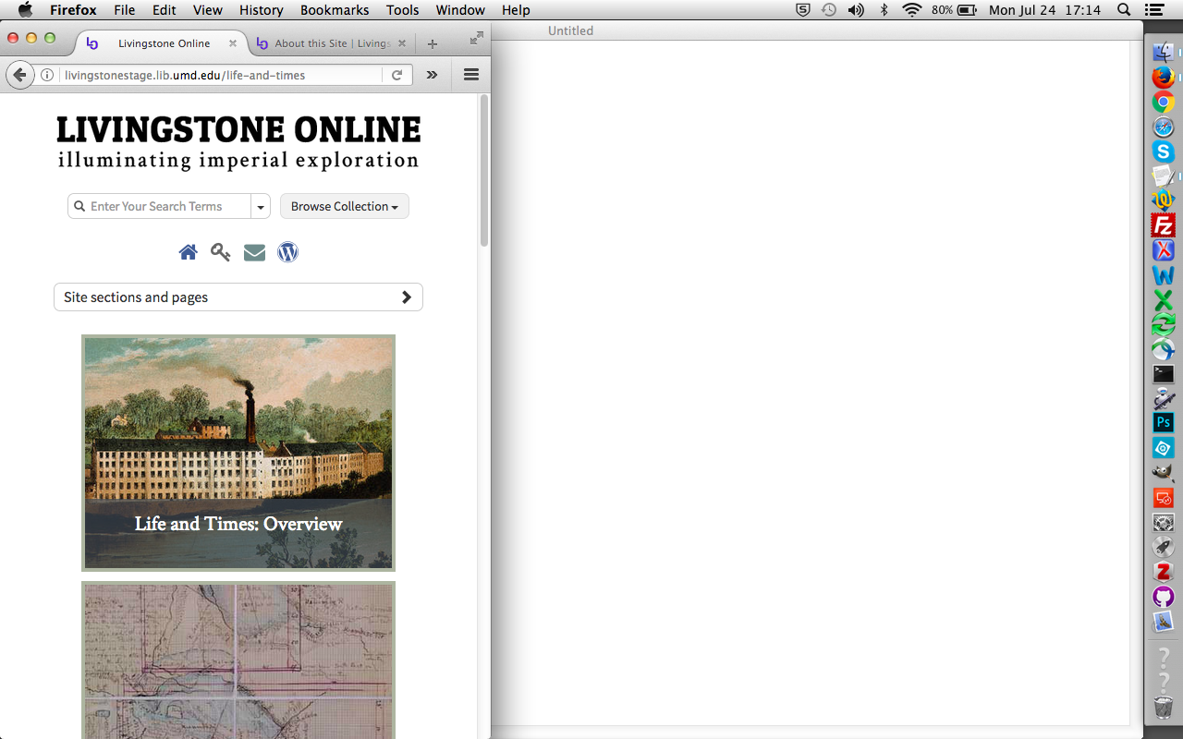
Task: Open GitHub Desktop from the Dock
Action: tap(1164, 597)
